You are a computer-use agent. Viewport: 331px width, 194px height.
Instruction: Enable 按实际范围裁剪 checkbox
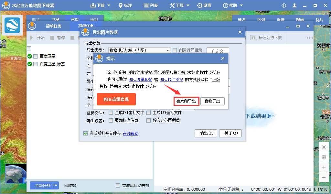(149, 121)
